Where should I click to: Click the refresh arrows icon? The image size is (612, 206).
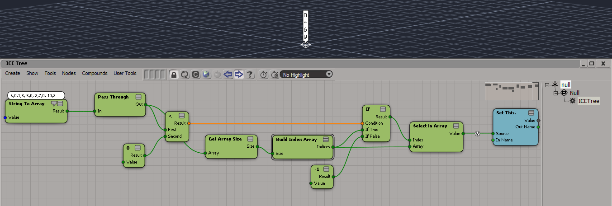185,75
